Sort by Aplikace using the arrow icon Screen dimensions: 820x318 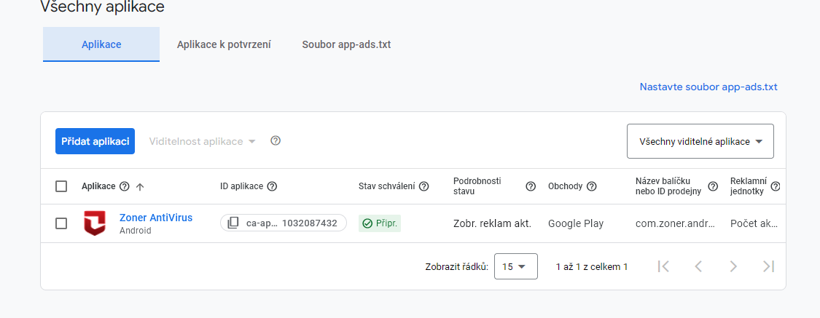[140, 186]
